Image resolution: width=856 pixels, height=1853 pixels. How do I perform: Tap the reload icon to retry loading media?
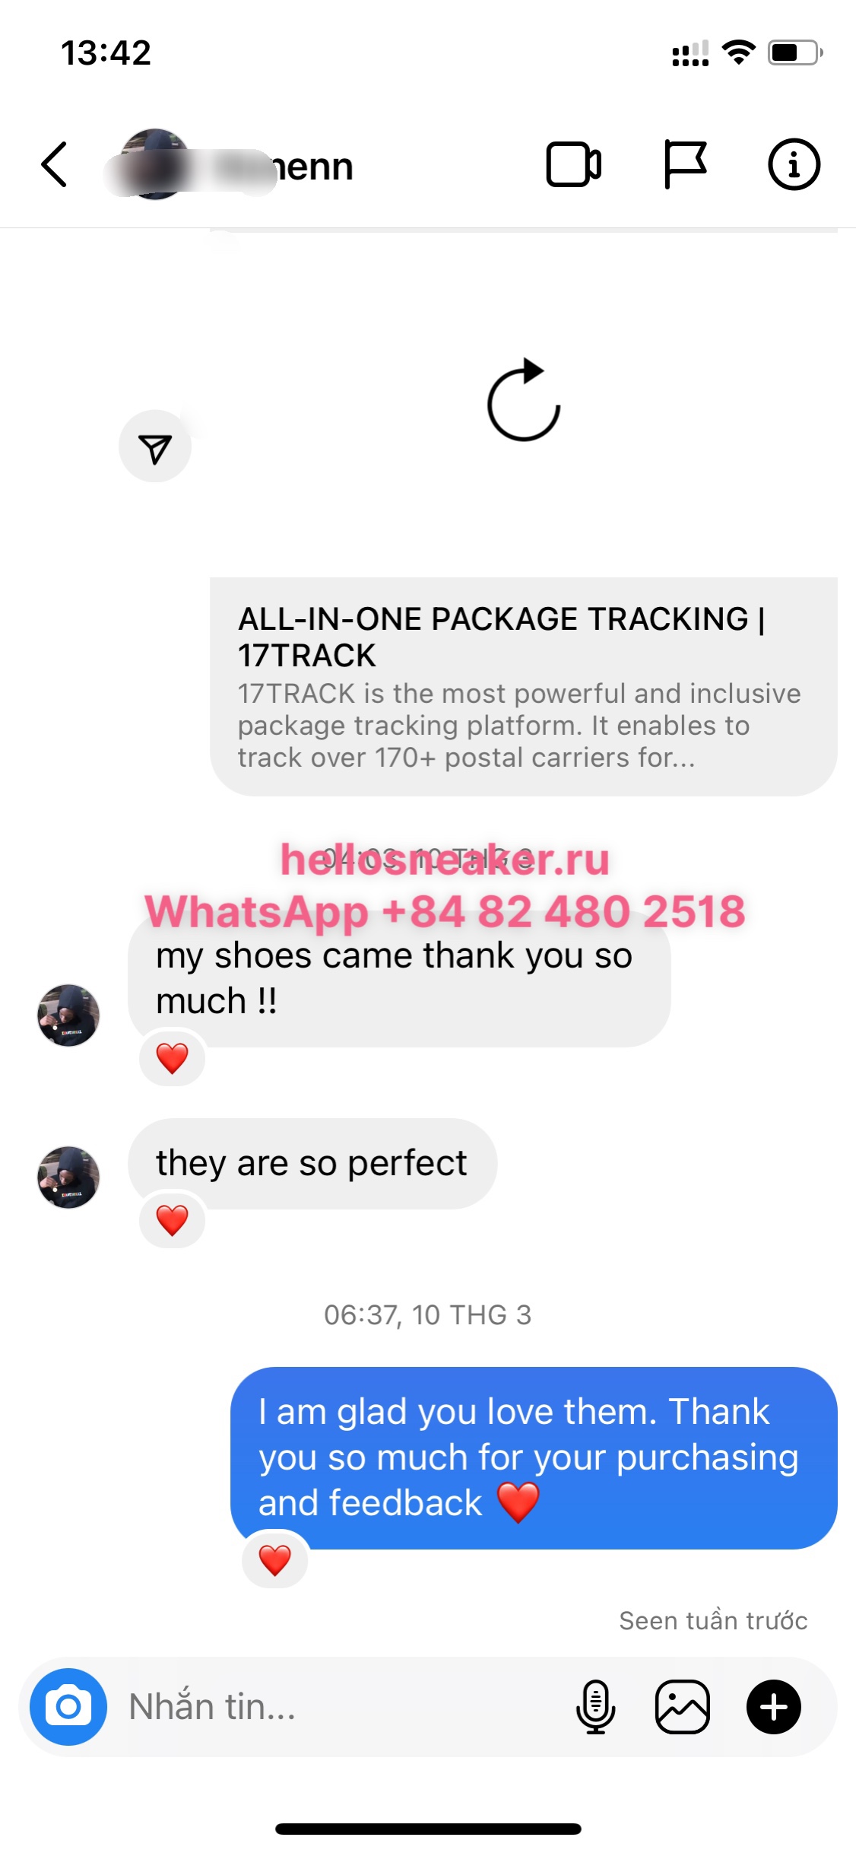(524, 399)
